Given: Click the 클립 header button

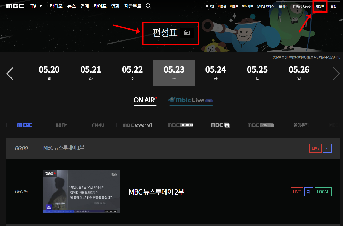Looking at the screenshot, I should (x=333, y=6).
